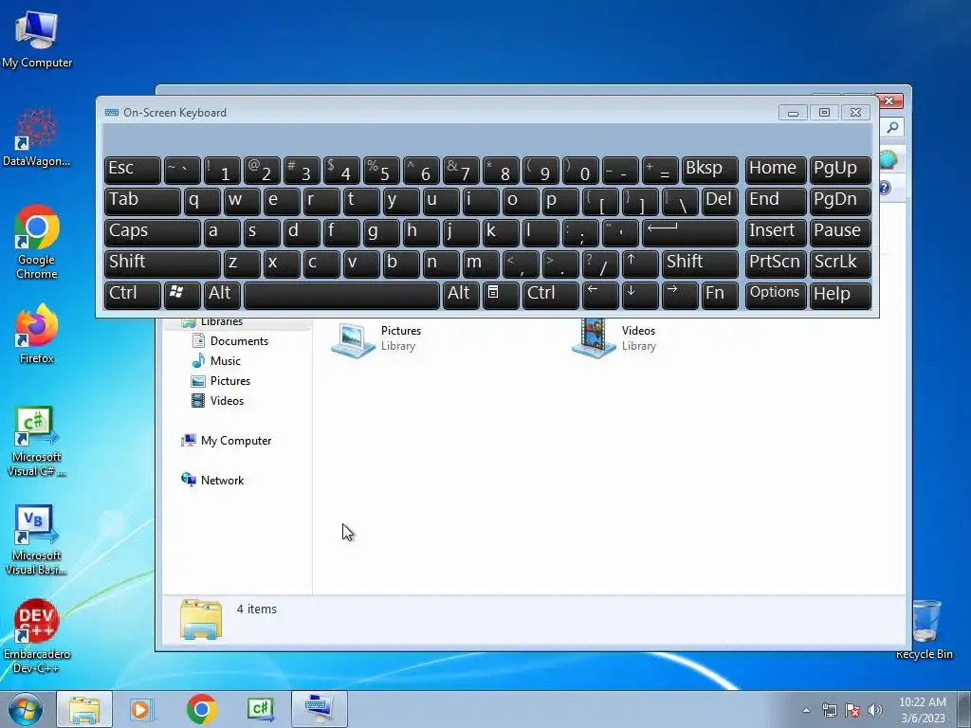Click the Bksp key
The image size is (971, 728).
(709, 171)
